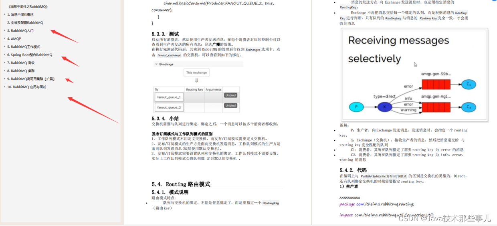
Task: Expand the '3. RabbitMQ入门' bookmark arrow
Action: click(4, 30)
